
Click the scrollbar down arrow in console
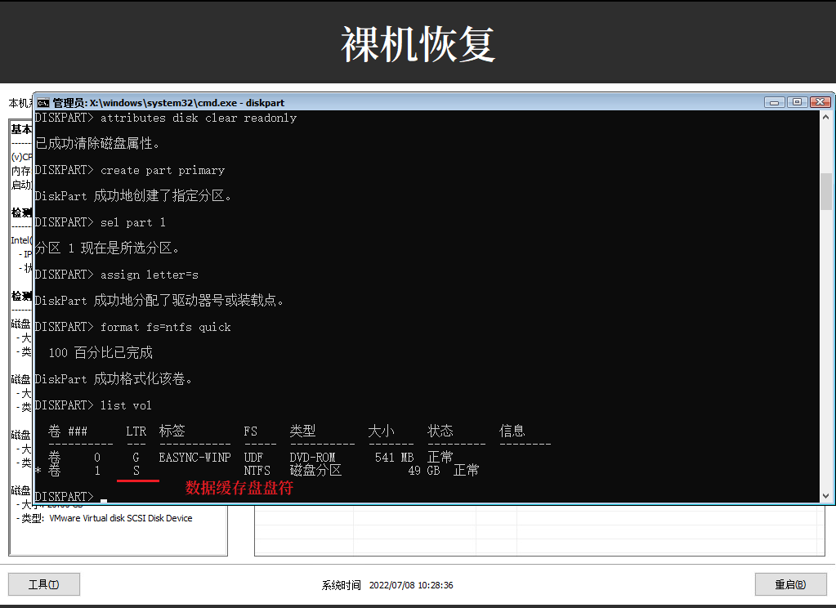point(826,497)
